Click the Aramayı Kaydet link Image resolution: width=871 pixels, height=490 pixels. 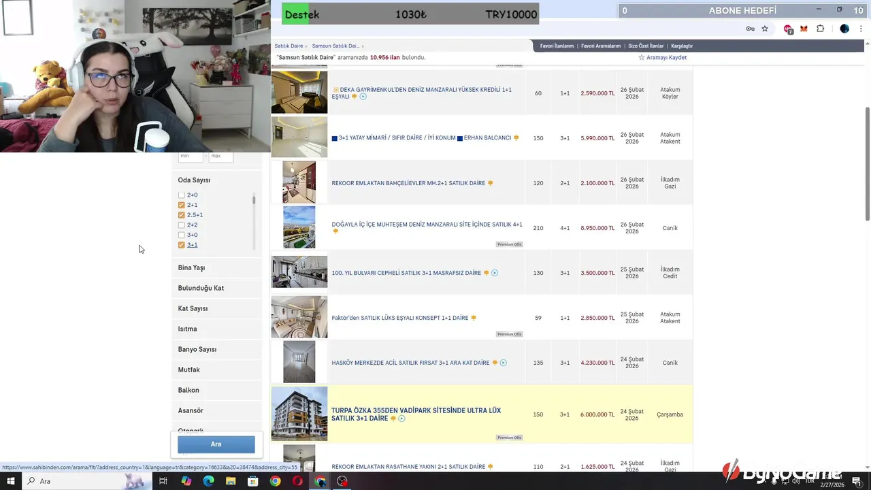[666, 58]
